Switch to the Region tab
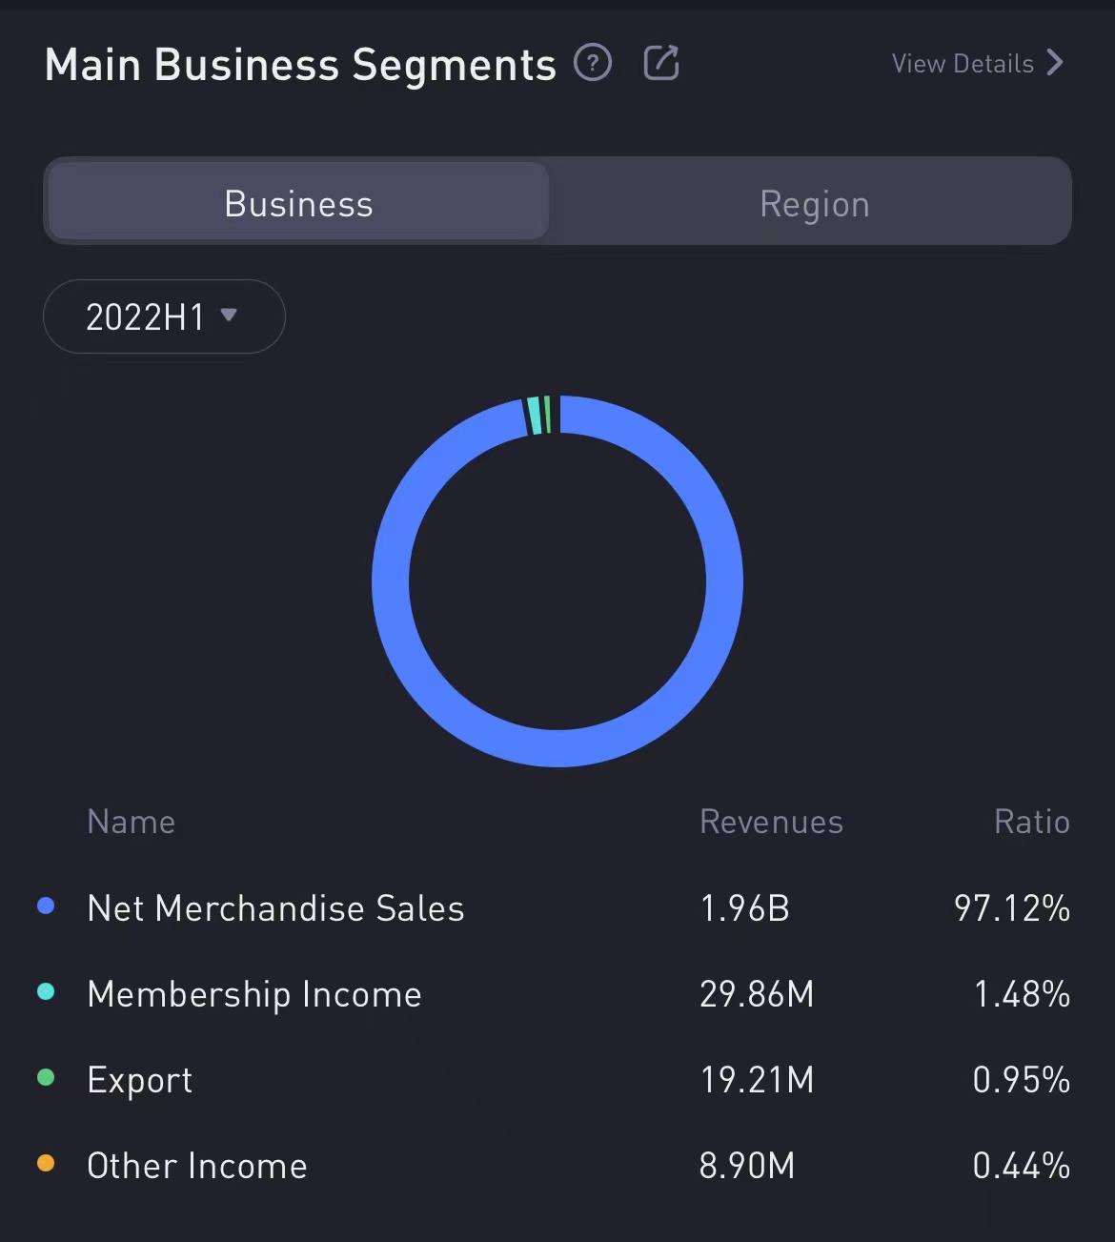1115x1242 pixels. click(x=814, y=203)
